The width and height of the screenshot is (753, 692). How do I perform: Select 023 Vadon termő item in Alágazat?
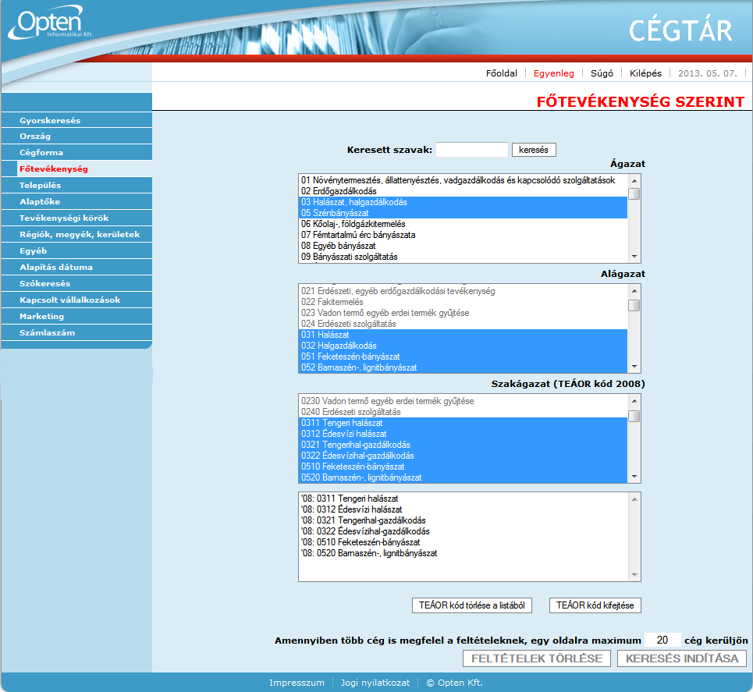pos(463,313)
